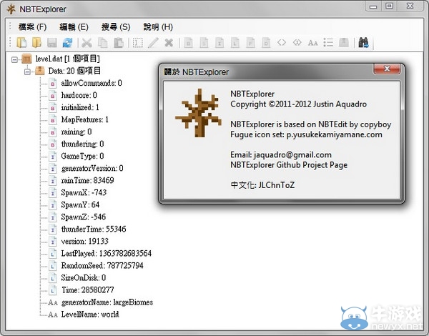The image size is (429, 336).
Task: Click the Open File toolbar icon
Action: 21,43
